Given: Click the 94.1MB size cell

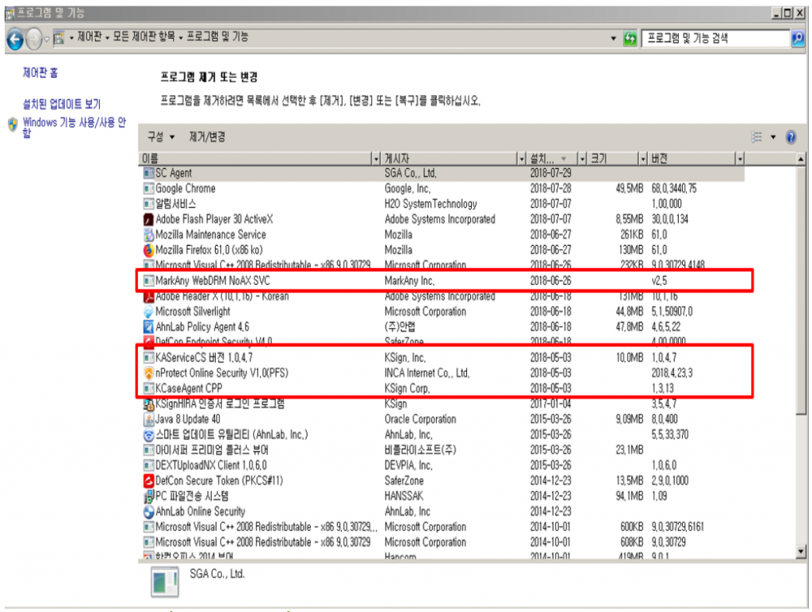Looking at the screenshot, I should click(x=629, y=496).
